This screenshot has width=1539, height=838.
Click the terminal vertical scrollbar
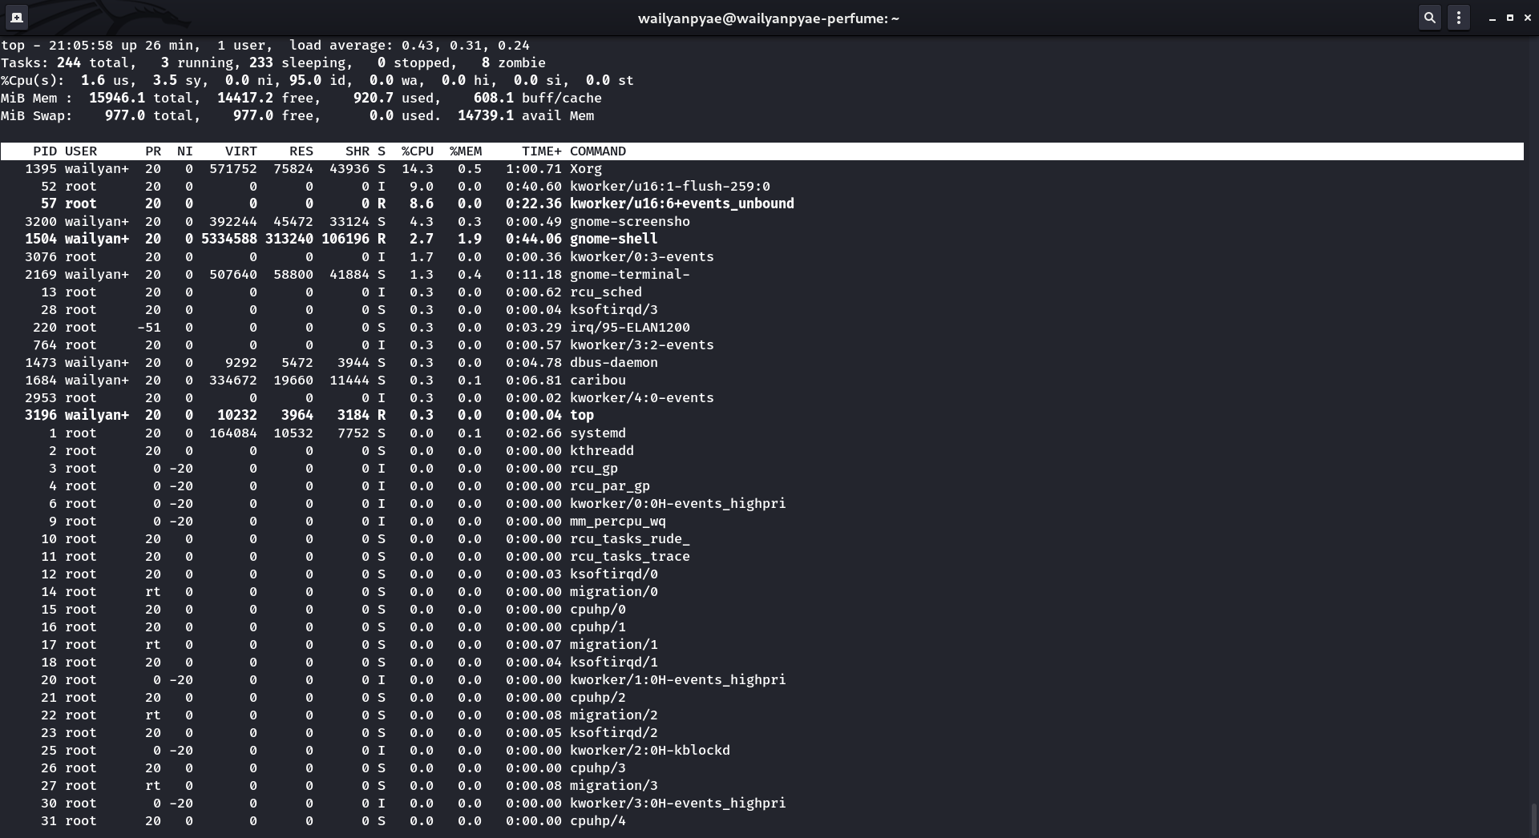tap(1533, 817)
